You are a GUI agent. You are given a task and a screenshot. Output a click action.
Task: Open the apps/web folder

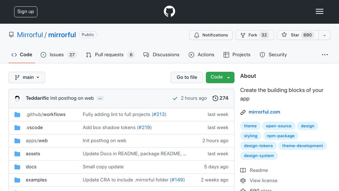point(36,140)
